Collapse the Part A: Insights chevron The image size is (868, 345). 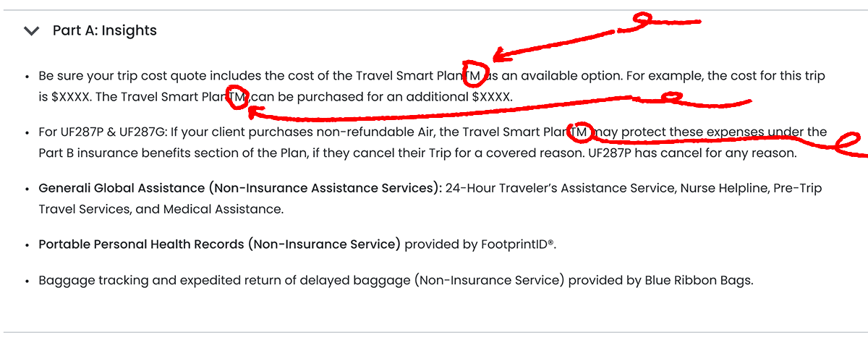point(31,31)
